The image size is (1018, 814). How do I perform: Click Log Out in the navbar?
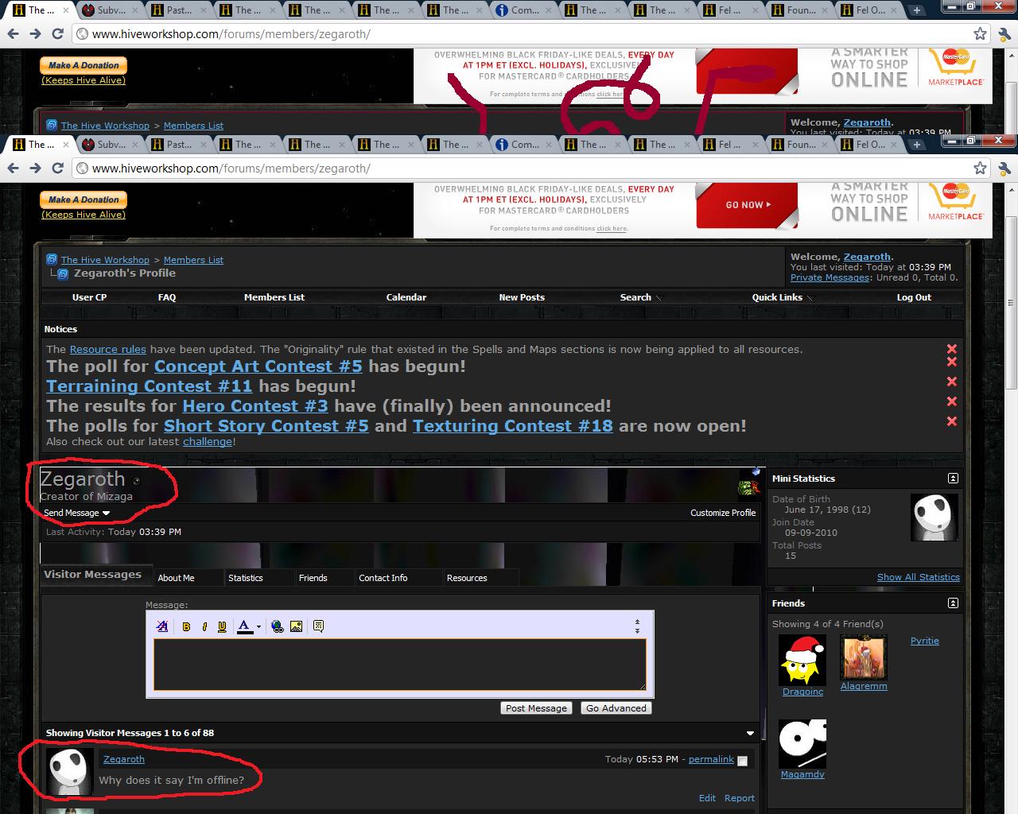pos(914,297)
